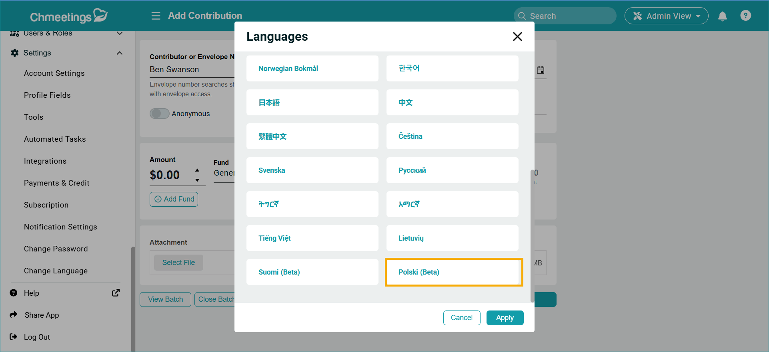769x352 pixels.
Task: Collapse the Settings section chevron
Action: [x=120, y=53]
